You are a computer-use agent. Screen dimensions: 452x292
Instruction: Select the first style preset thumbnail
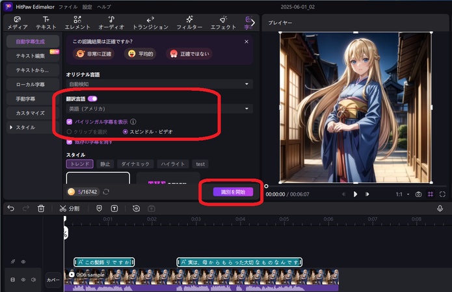pyautogui.click(x=98, y=178)
